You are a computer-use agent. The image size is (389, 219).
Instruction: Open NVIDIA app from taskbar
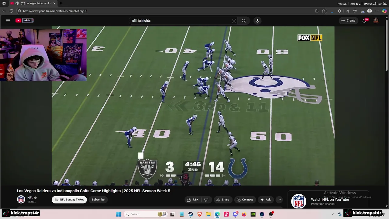coord(253,214)
